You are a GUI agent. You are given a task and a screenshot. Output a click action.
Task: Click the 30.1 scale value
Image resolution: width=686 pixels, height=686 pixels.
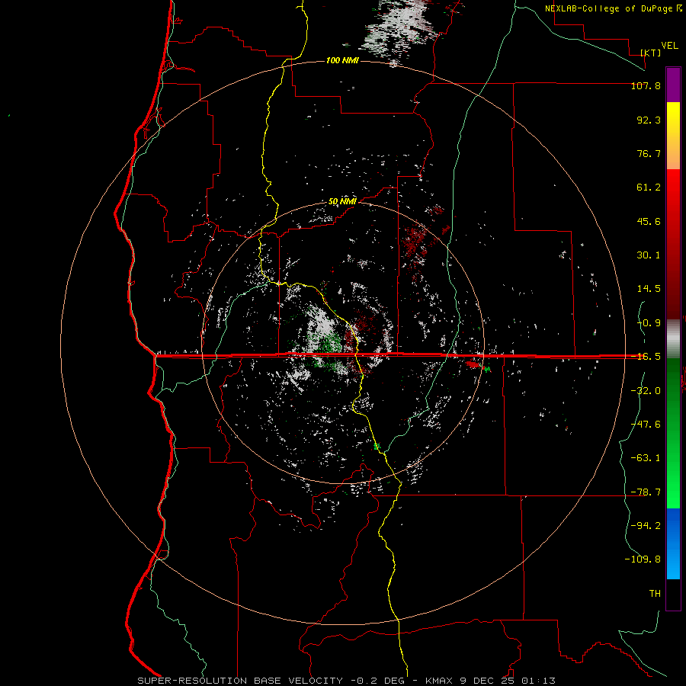649,255
